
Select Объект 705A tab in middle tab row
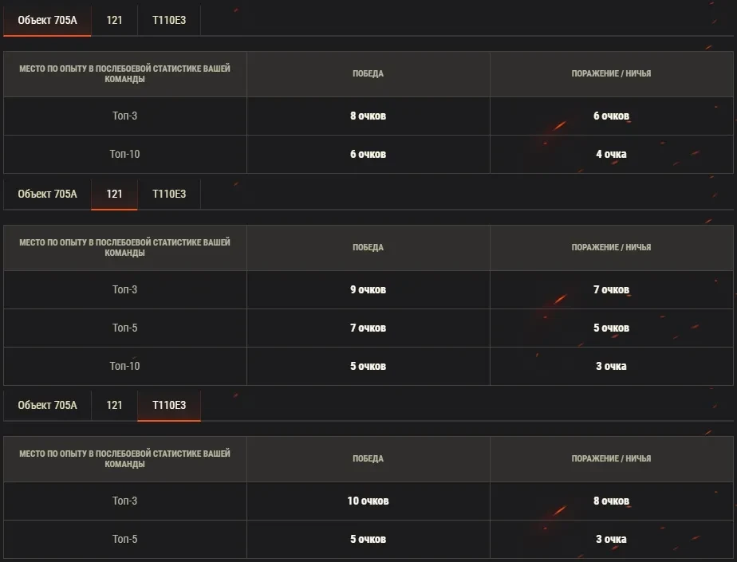[x=47, y=194]
